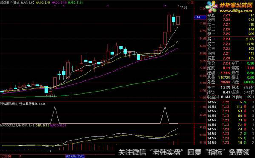
Task: Click the red square icon beside the price axis
Action: click(192, 3)
